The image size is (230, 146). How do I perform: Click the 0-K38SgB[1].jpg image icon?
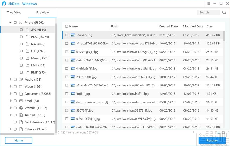[73, 52]
